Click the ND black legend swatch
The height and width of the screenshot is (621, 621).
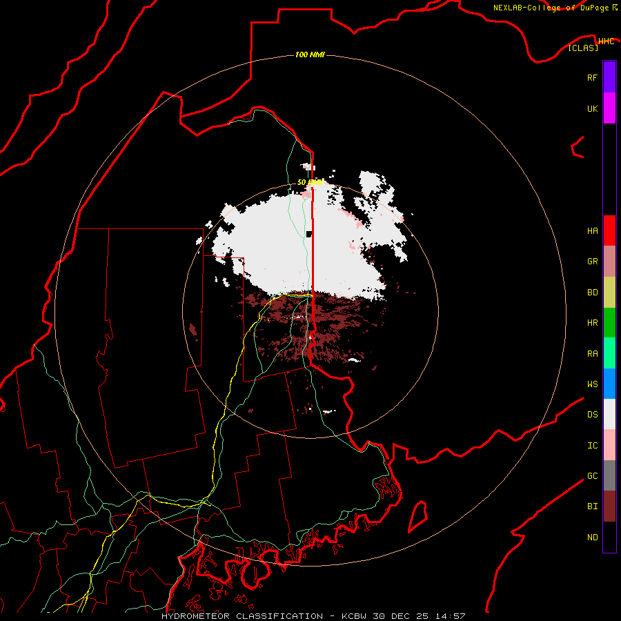[609, 537]
